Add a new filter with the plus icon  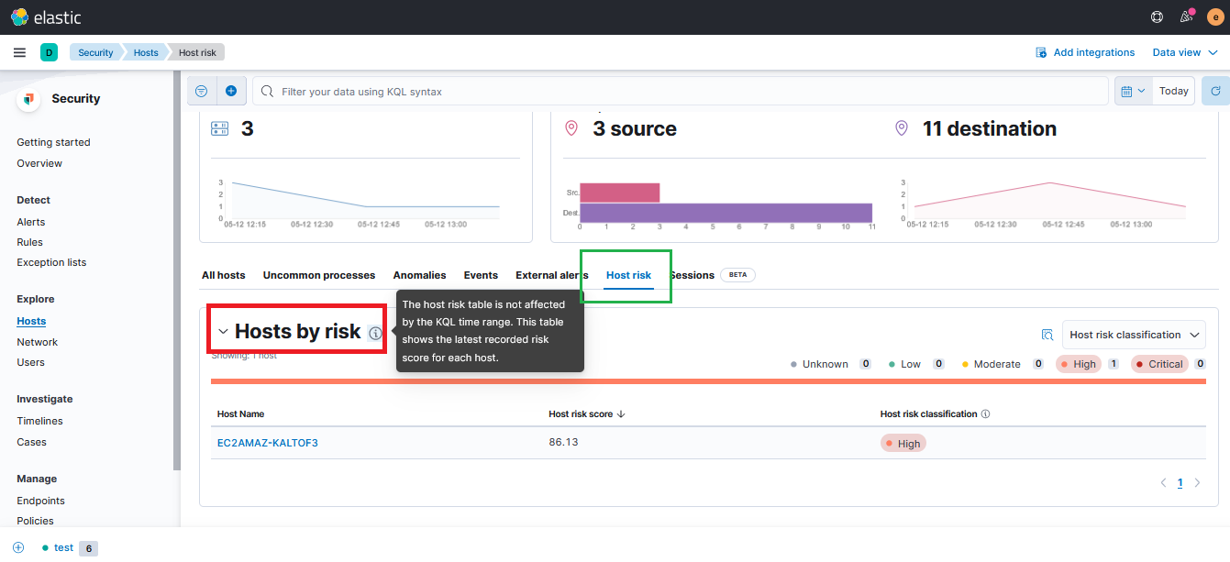[x=231, y=91]
